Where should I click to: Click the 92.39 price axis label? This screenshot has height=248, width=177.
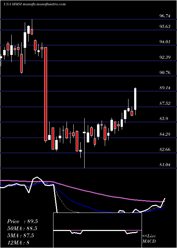click(165, 57)
